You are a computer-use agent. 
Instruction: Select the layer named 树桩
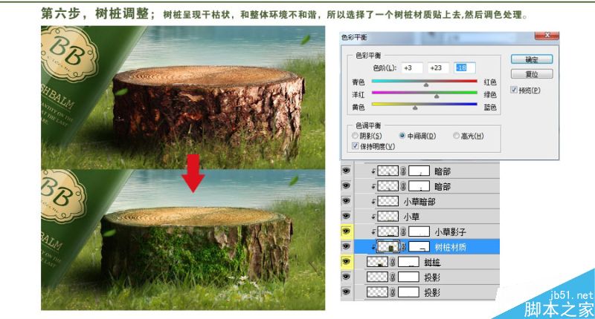[432, 262]
